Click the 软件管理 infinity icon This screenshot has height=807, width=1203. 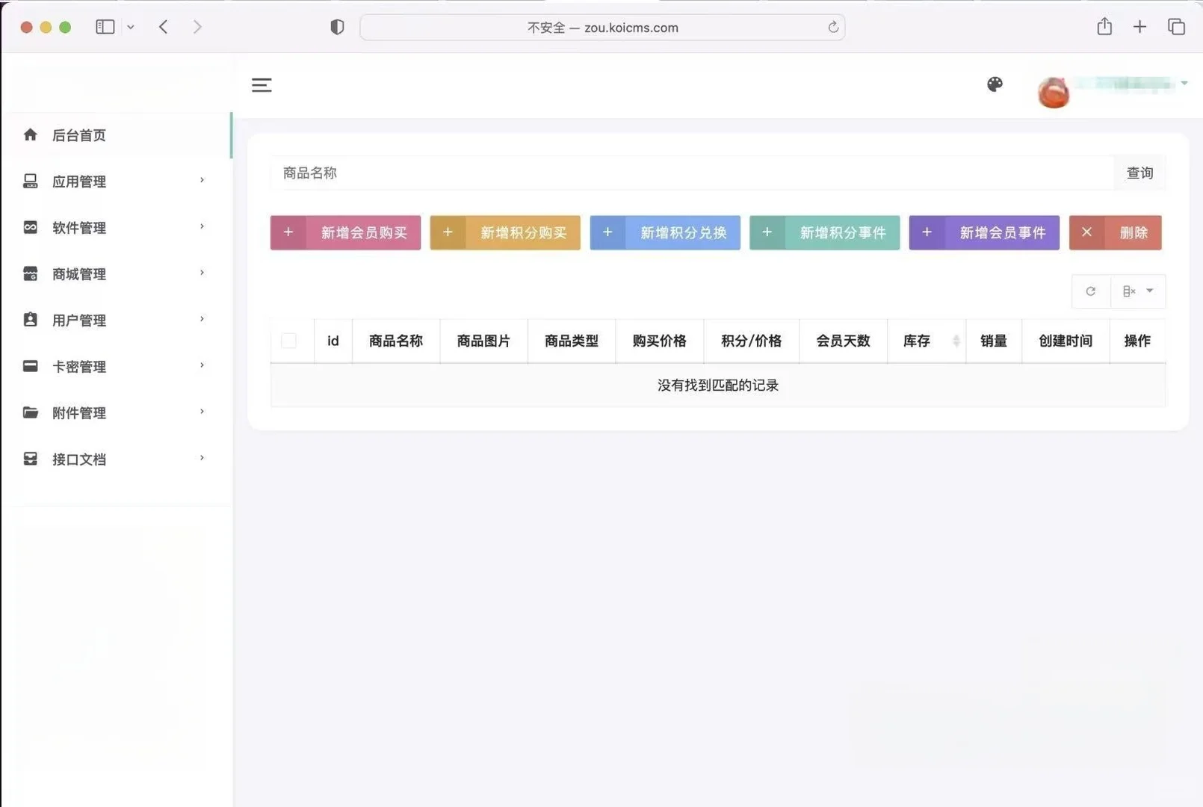[31, 227]
